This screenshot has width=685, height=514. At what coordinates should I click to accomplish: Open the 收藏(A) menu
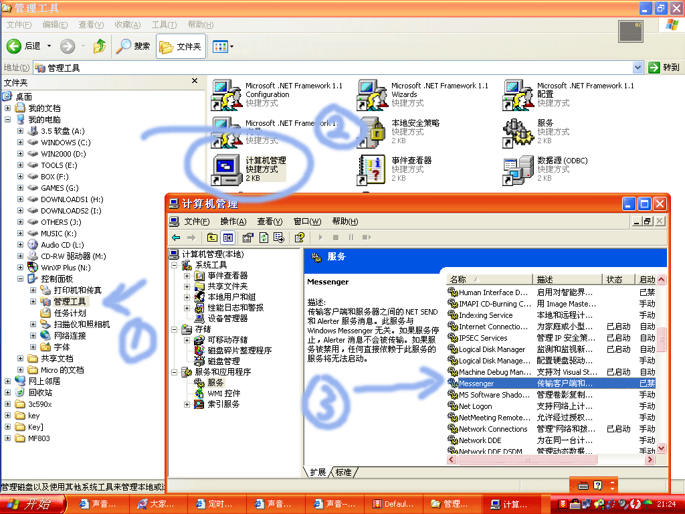click(x=128, y=25)
